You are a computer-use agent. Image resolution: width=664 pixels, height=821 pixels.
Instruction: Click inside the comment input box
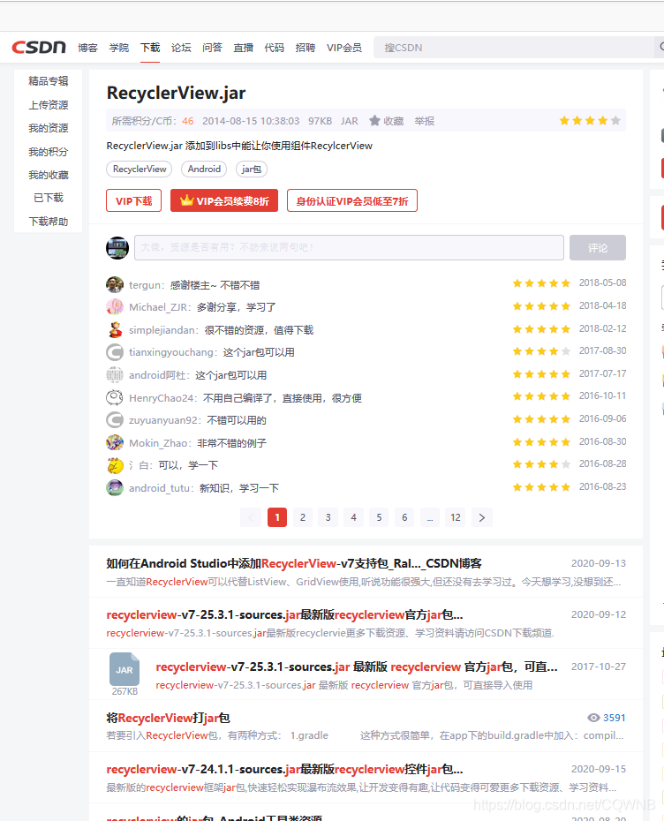click(349, 248)
